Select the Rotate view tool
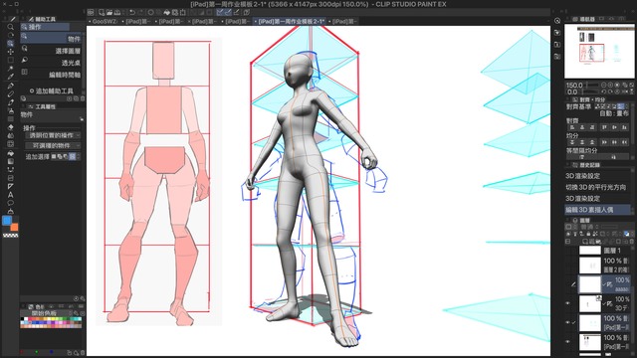The image size is (637, 358). click(11, 35)
